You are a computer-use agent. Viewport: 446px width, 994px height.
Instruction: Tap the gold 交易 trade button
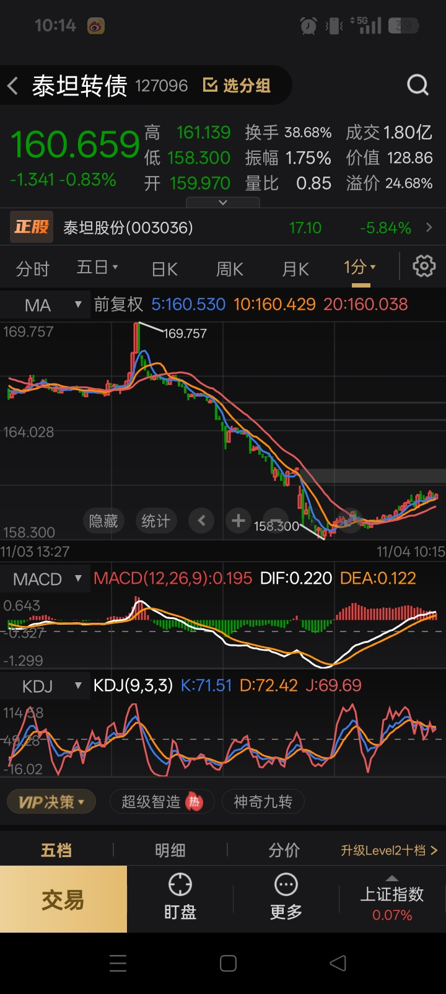pos(63,899)
